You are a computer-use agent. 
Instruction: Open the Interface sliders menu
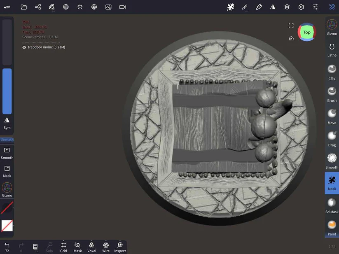click(x=315, y=7)
